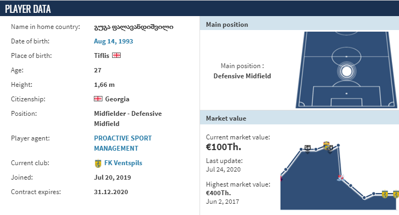Click the Main position section header
Image resolution: width=399 pixels, height=215 pixels.
click(299, 25)
